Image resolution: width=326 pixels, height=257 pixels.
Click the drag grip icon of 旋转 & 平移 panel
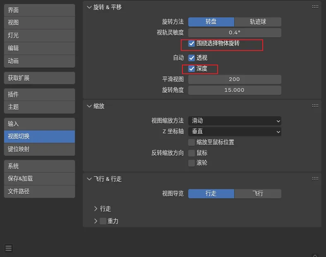coord(315,7)
